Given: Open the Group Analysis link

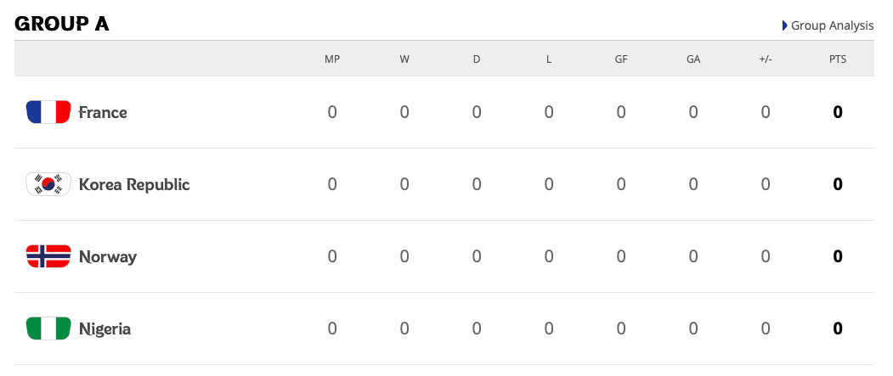Looking at the screenshot, I should [x=832, y=25].
